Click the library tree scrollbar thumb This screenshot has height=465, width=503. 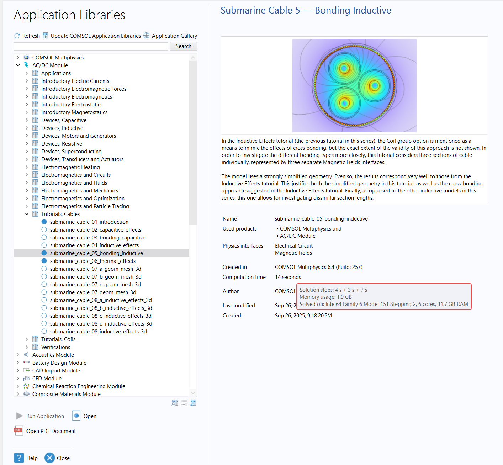pos(193,143)
